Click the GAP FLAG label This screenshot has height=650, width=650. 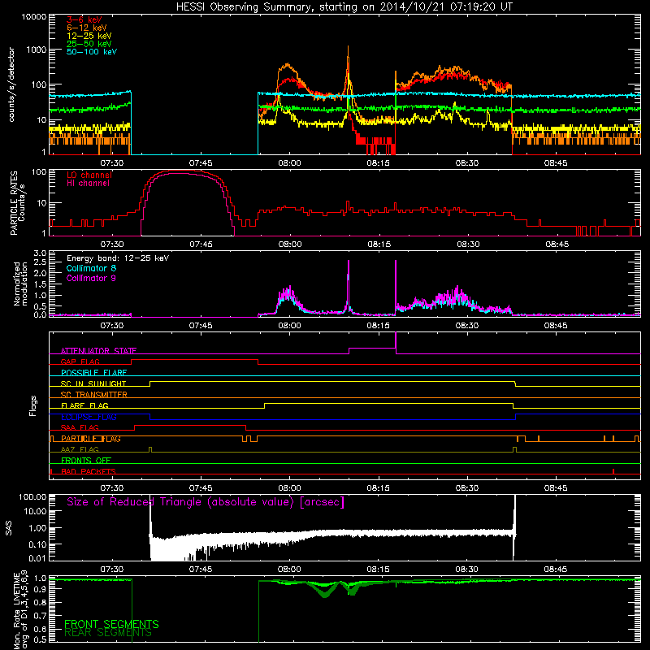tap(80, 362)
